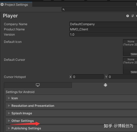Click the settings search bar

click(99, 9)
